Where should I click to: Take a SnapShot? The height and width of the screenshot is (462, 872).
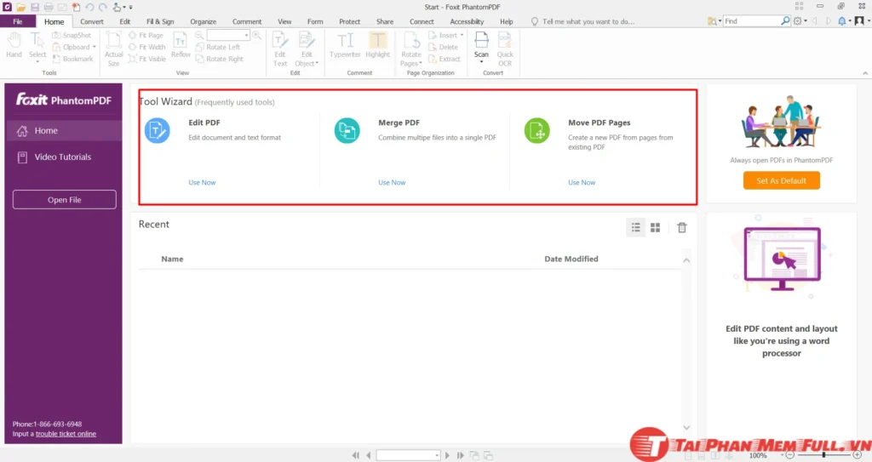tap(72, 35)
